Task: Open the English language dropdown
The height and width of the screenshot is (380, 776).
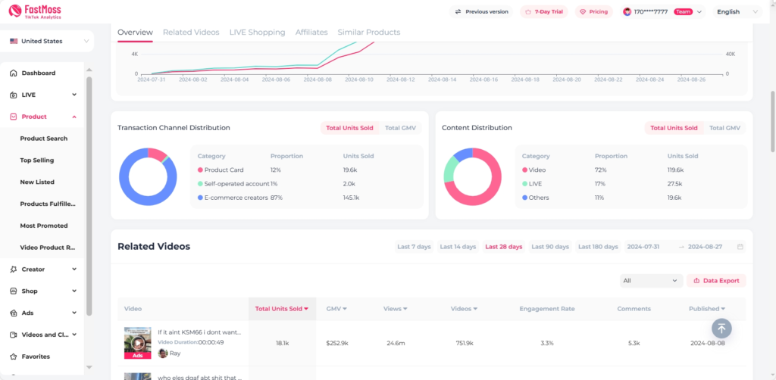Action: point(737,12)
